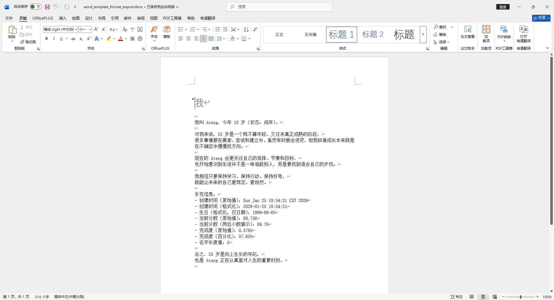Toggle Italic formatting
The width and height of the screenshot is (554, 300).
54,39
